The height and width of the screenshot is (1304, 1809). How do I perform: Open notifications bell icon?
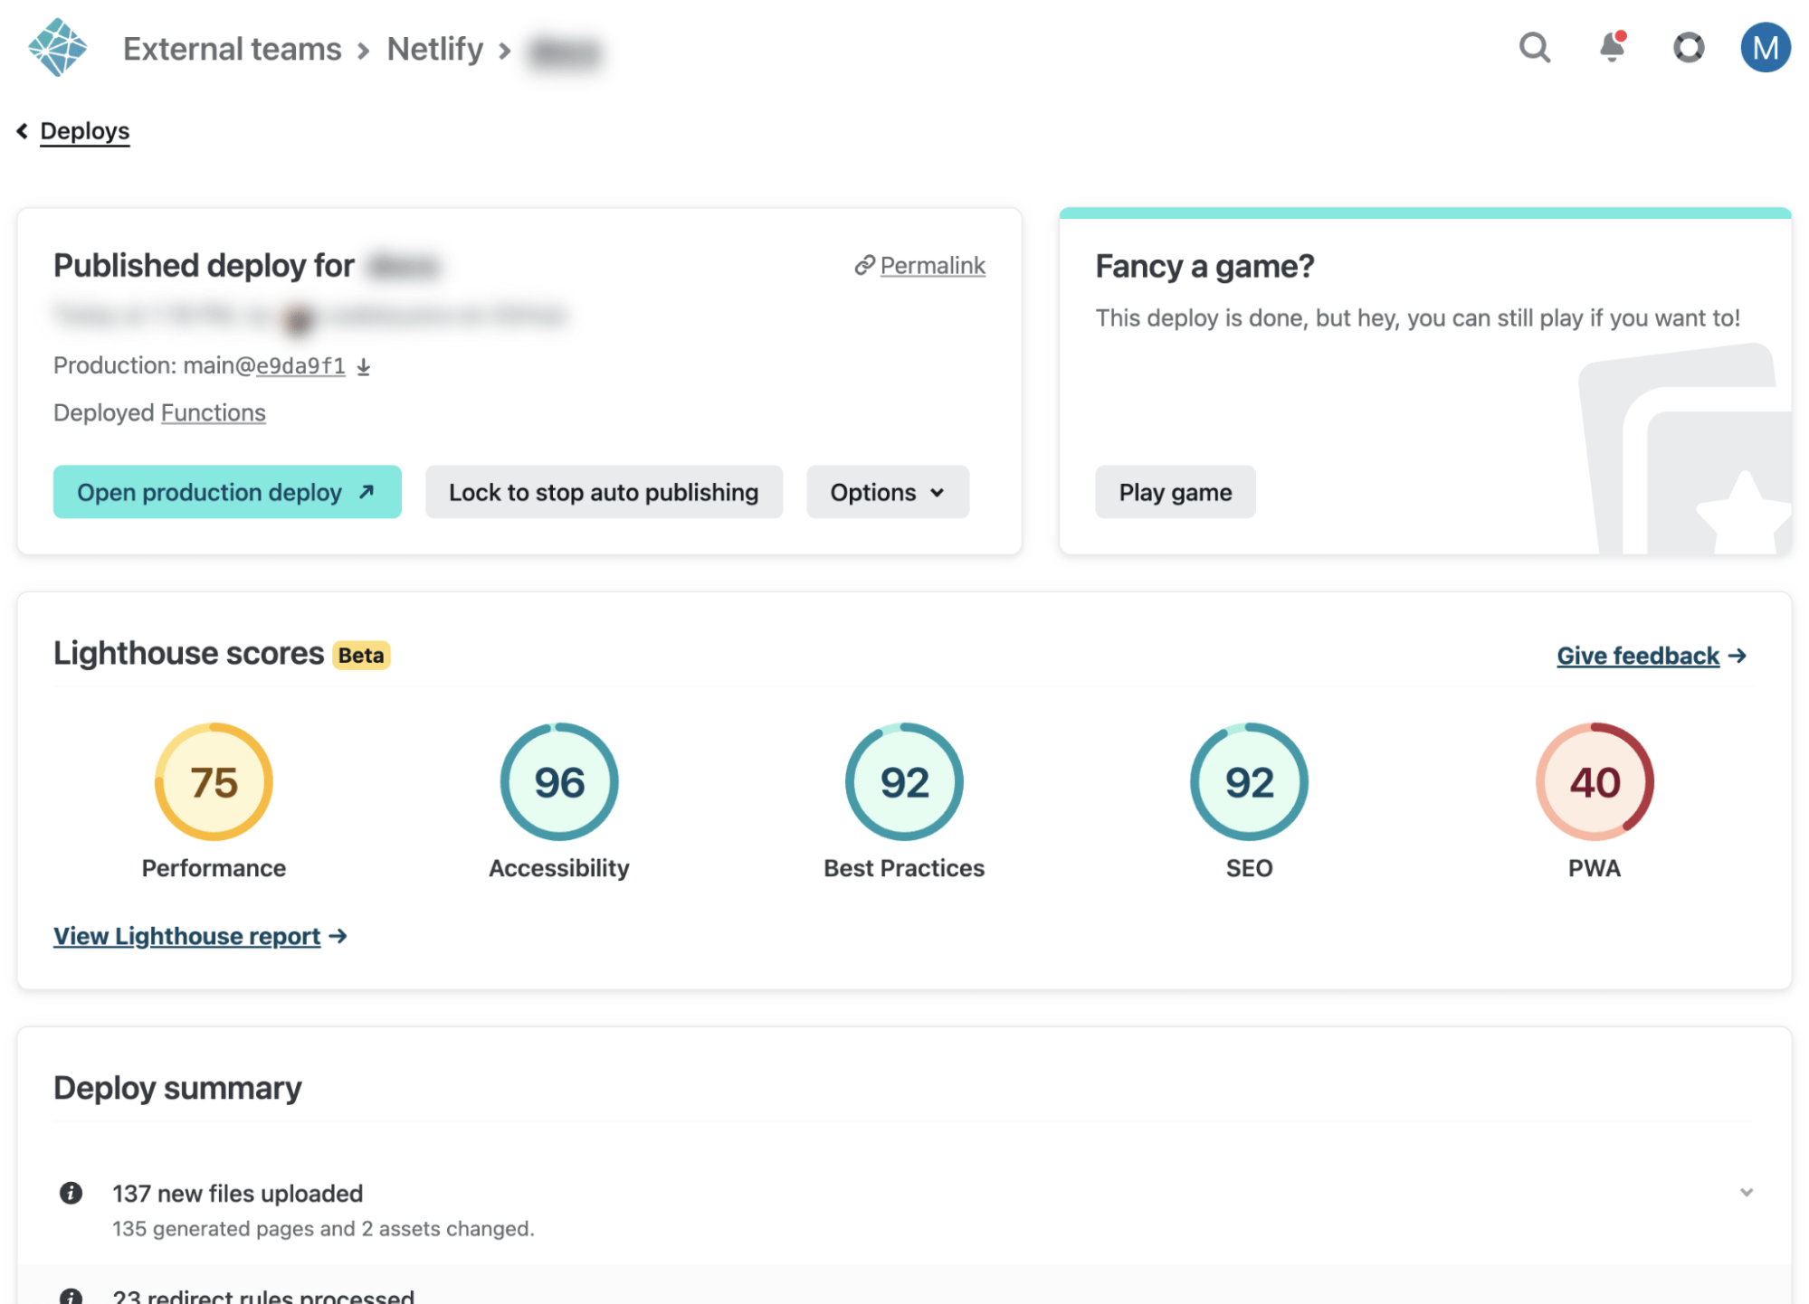(x=1612, y=47)
